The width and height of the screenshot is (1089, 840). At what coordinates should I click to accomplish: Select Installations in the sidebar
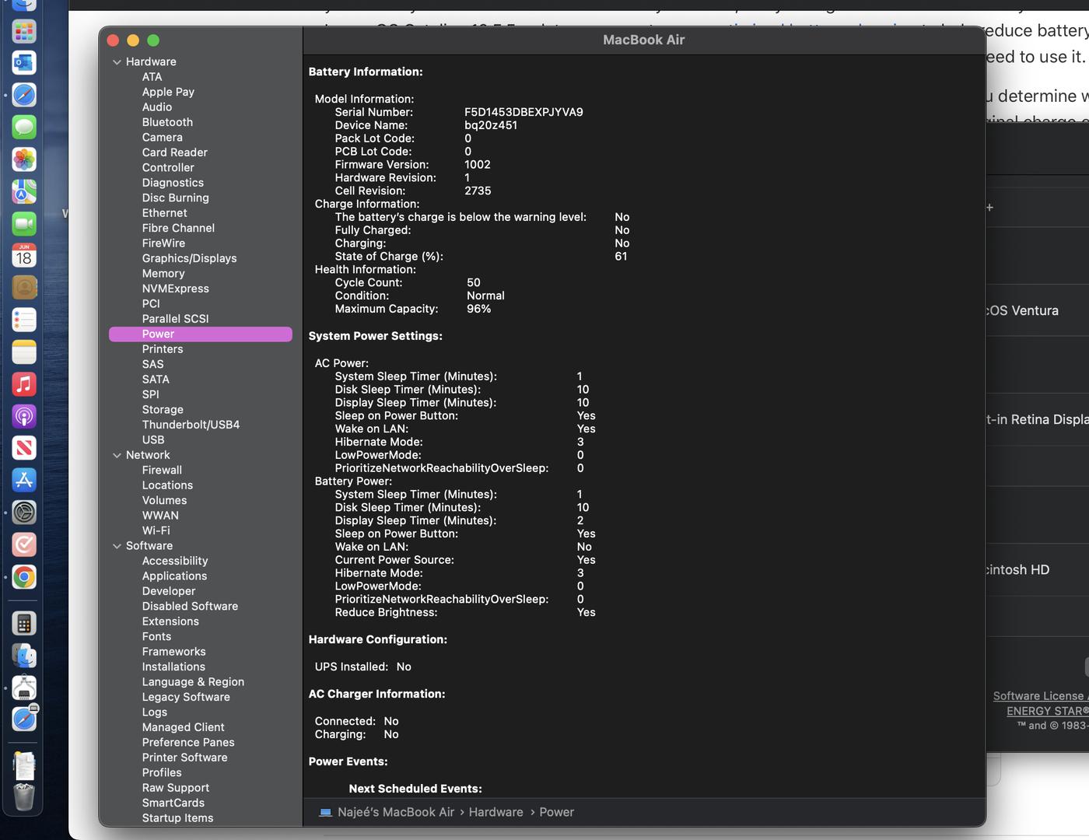[x=173, y=667]
